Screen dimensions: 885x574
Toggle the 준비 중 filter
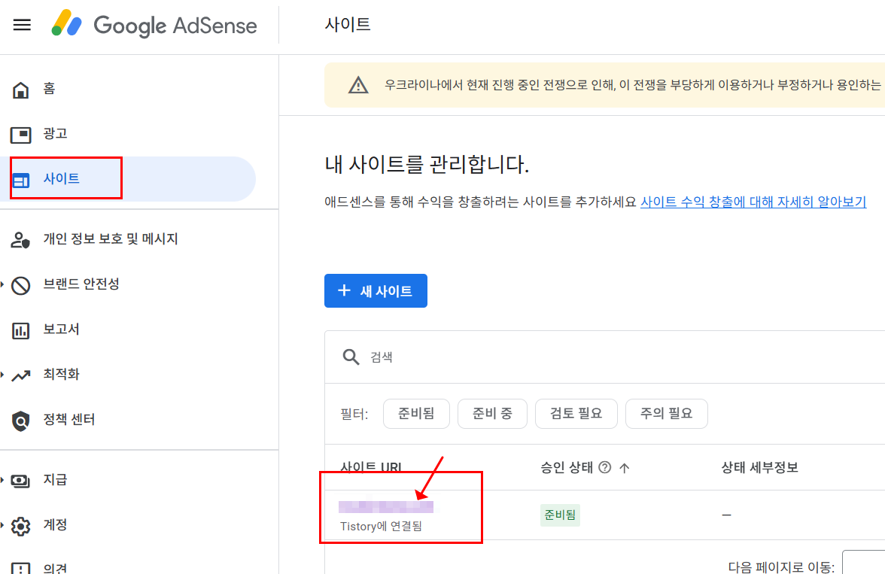click(492, 414)
